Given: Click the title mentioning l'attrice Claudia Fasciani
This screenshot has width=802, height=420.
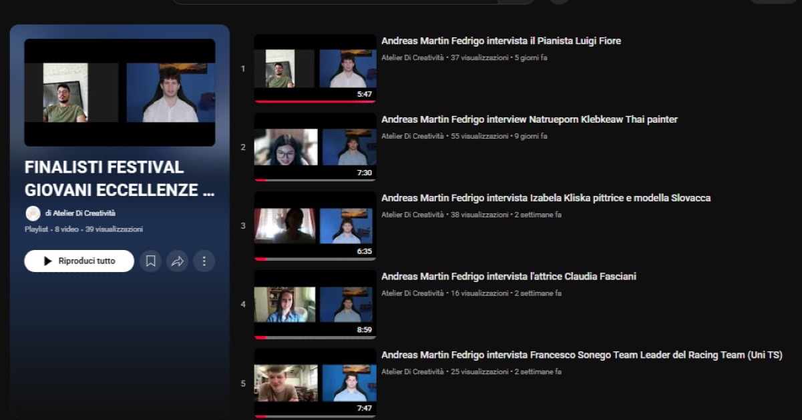Looking at the screenshot, I should click(508, 277).
